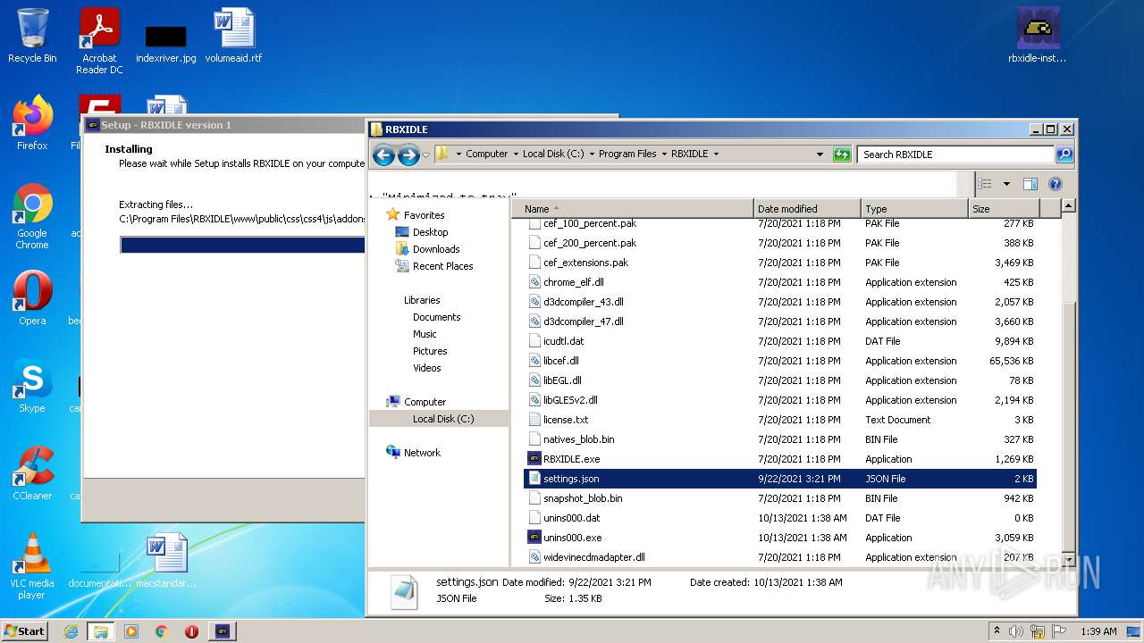Change the Explorer view layout
The image size is (1144, 643).
pyautogui.click(x=985, y=184)
